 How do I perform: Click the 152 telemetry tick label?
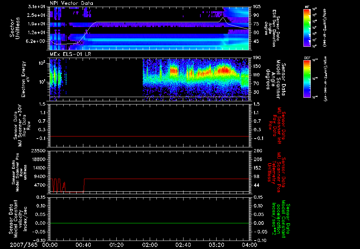click(257, 168)
